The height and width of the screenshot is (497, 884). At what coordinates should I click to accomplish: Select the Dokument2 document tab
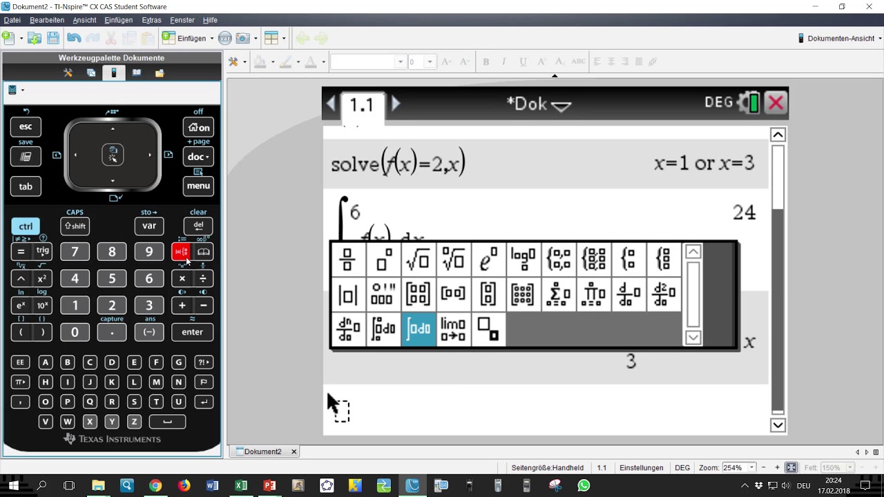tap(262, 451)
